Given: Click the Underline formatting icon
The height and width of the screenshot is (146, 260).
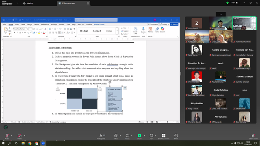Looking at the screenshot, I should pyautogui.click(x=20, y=33).
